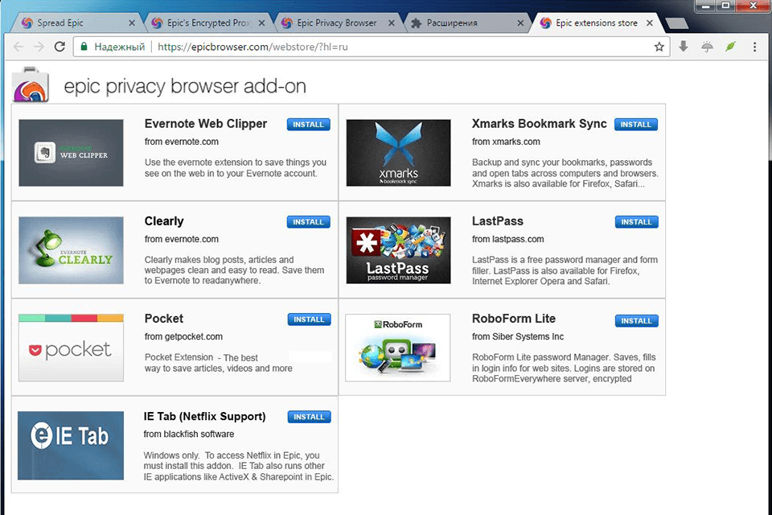Open downloads via the down-arrow toolbar icon
The width and height of the screenshot is (772, 515).
684,47
